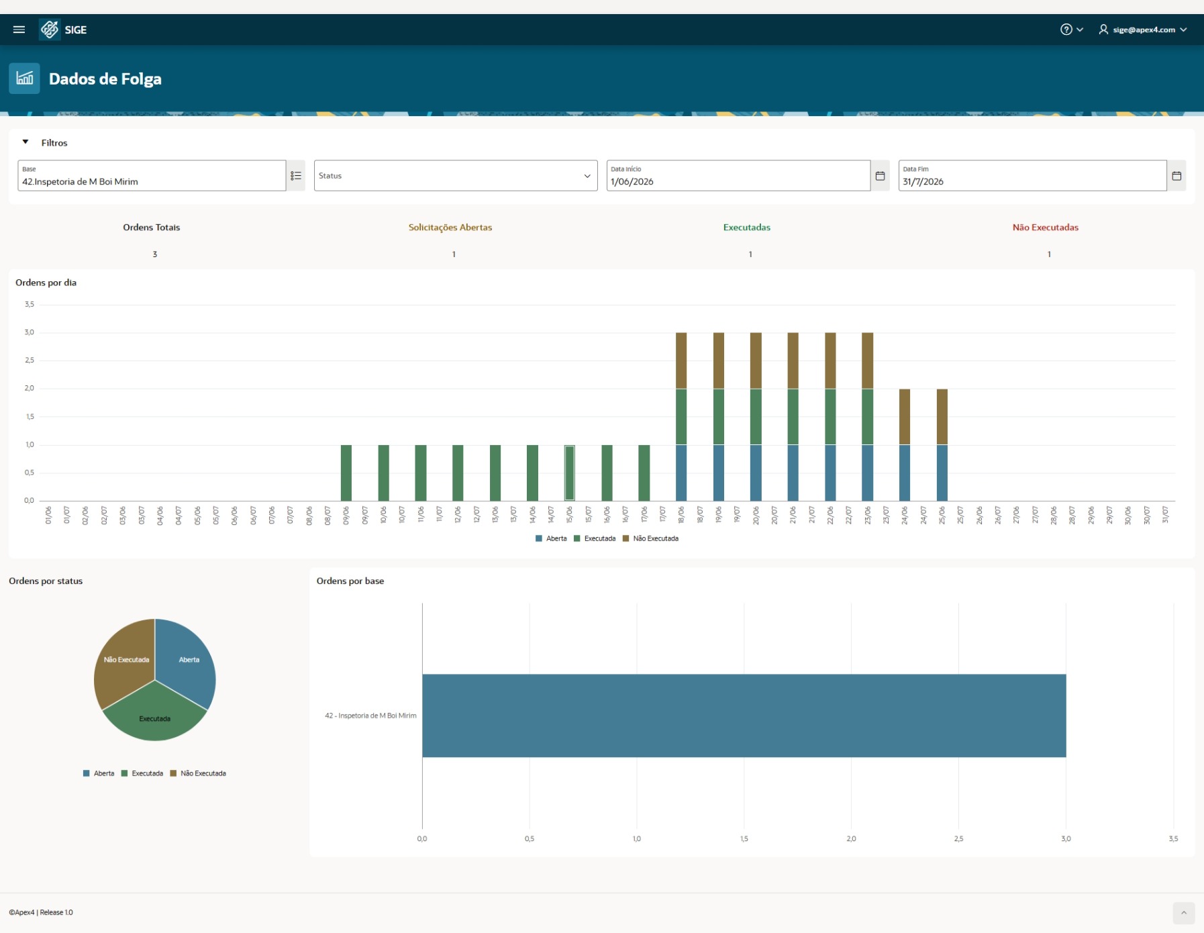Open the help question-mark menu

[1071, 30]
